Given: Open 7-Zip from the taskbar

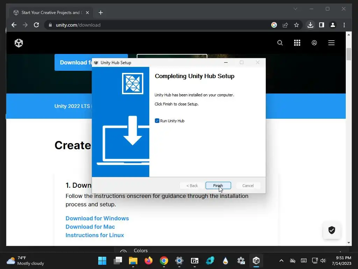Looking at the screenshot, I should (195, 261).
